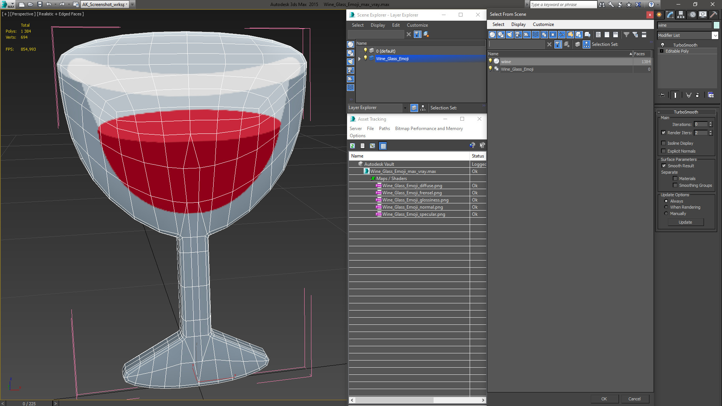Click the Update button in TurboSmooth
This screenshot has width=722, height=406.
coord(685,222)
